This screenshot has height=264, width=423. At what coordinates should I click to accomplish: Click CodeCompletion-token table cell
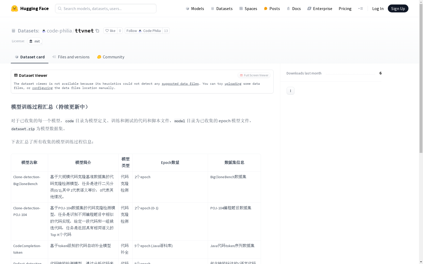29,249
